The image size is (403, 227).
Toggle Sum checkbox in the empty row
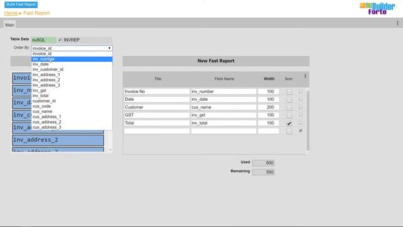click(289, 132)
